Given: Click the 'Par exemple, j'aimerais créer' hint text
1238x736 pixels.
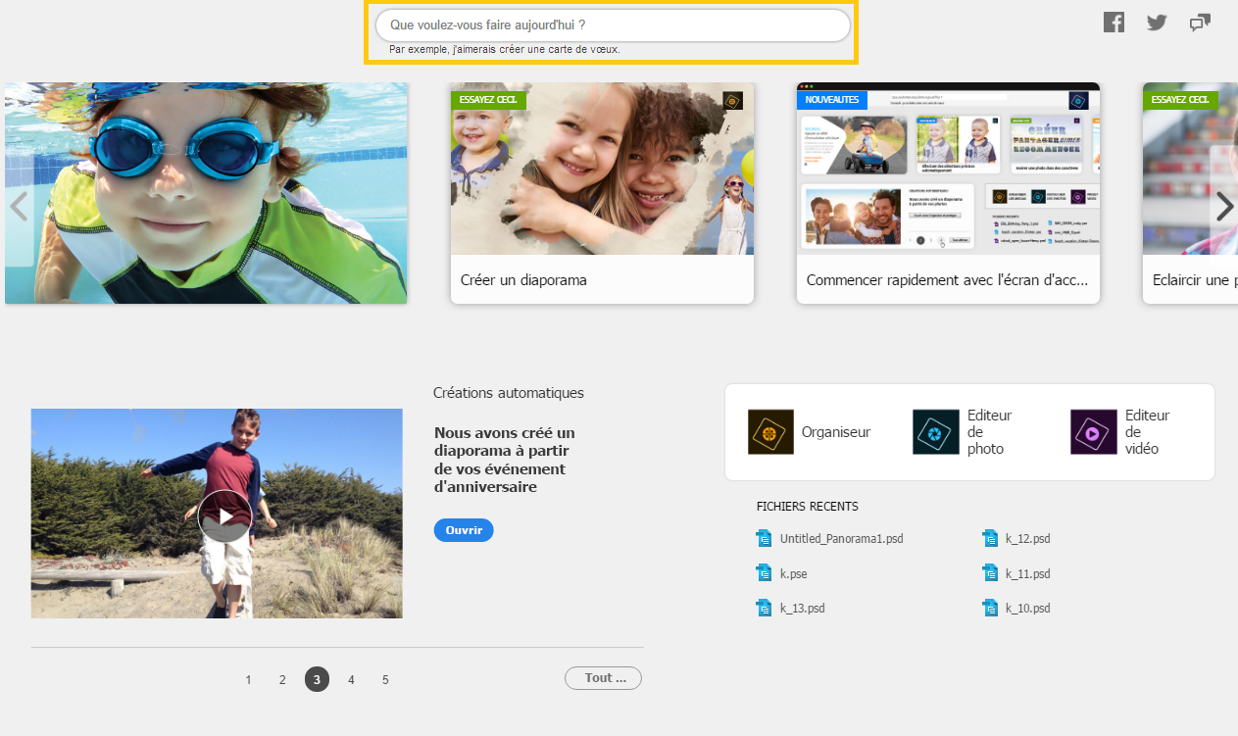Looking at the screenshot, I should point(504,49).
